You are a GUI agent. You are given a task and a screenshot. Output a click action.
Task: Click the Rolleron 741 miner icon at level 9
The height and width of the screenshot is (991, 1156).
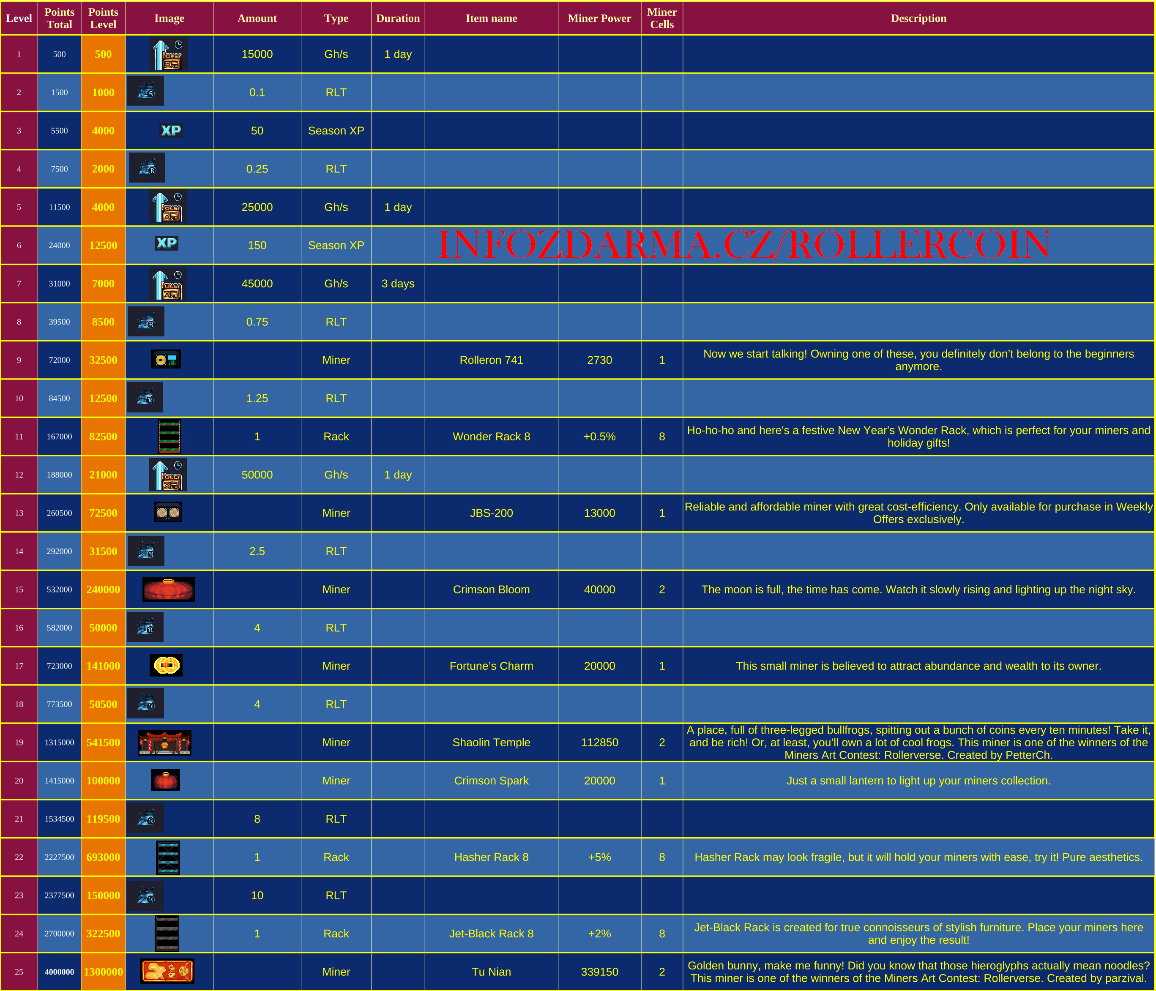tap(165, 359)
